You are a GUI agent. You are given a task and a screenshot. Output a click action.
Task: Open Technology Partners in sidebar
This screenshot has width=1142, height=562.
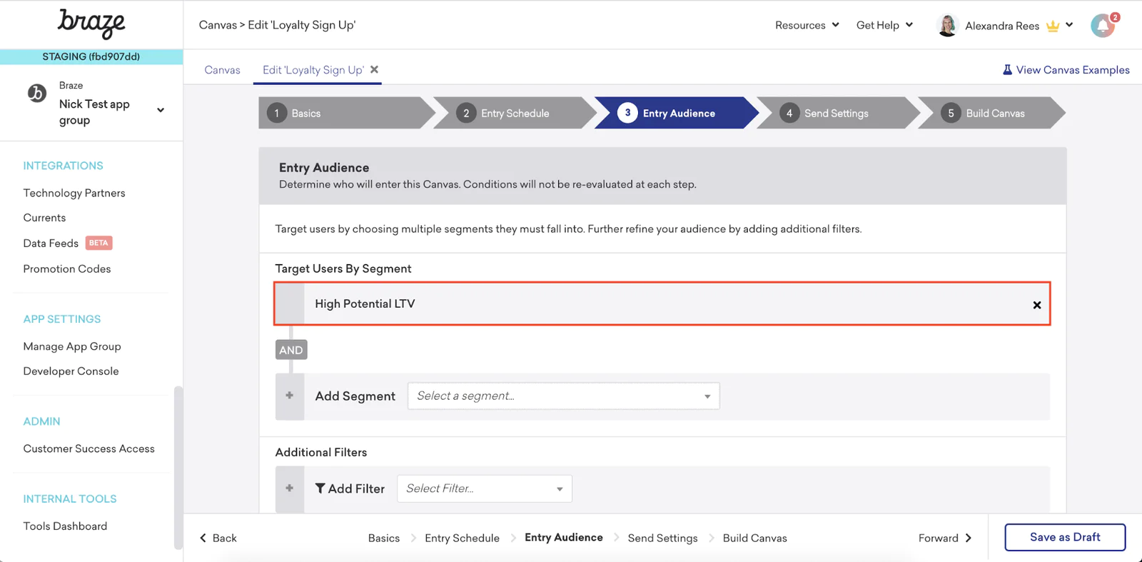[x=74, y=193]
